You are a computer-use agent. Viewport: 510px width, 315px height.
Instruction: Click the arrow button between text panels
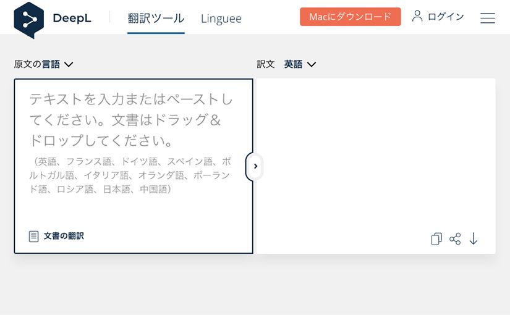click(255, 166)
